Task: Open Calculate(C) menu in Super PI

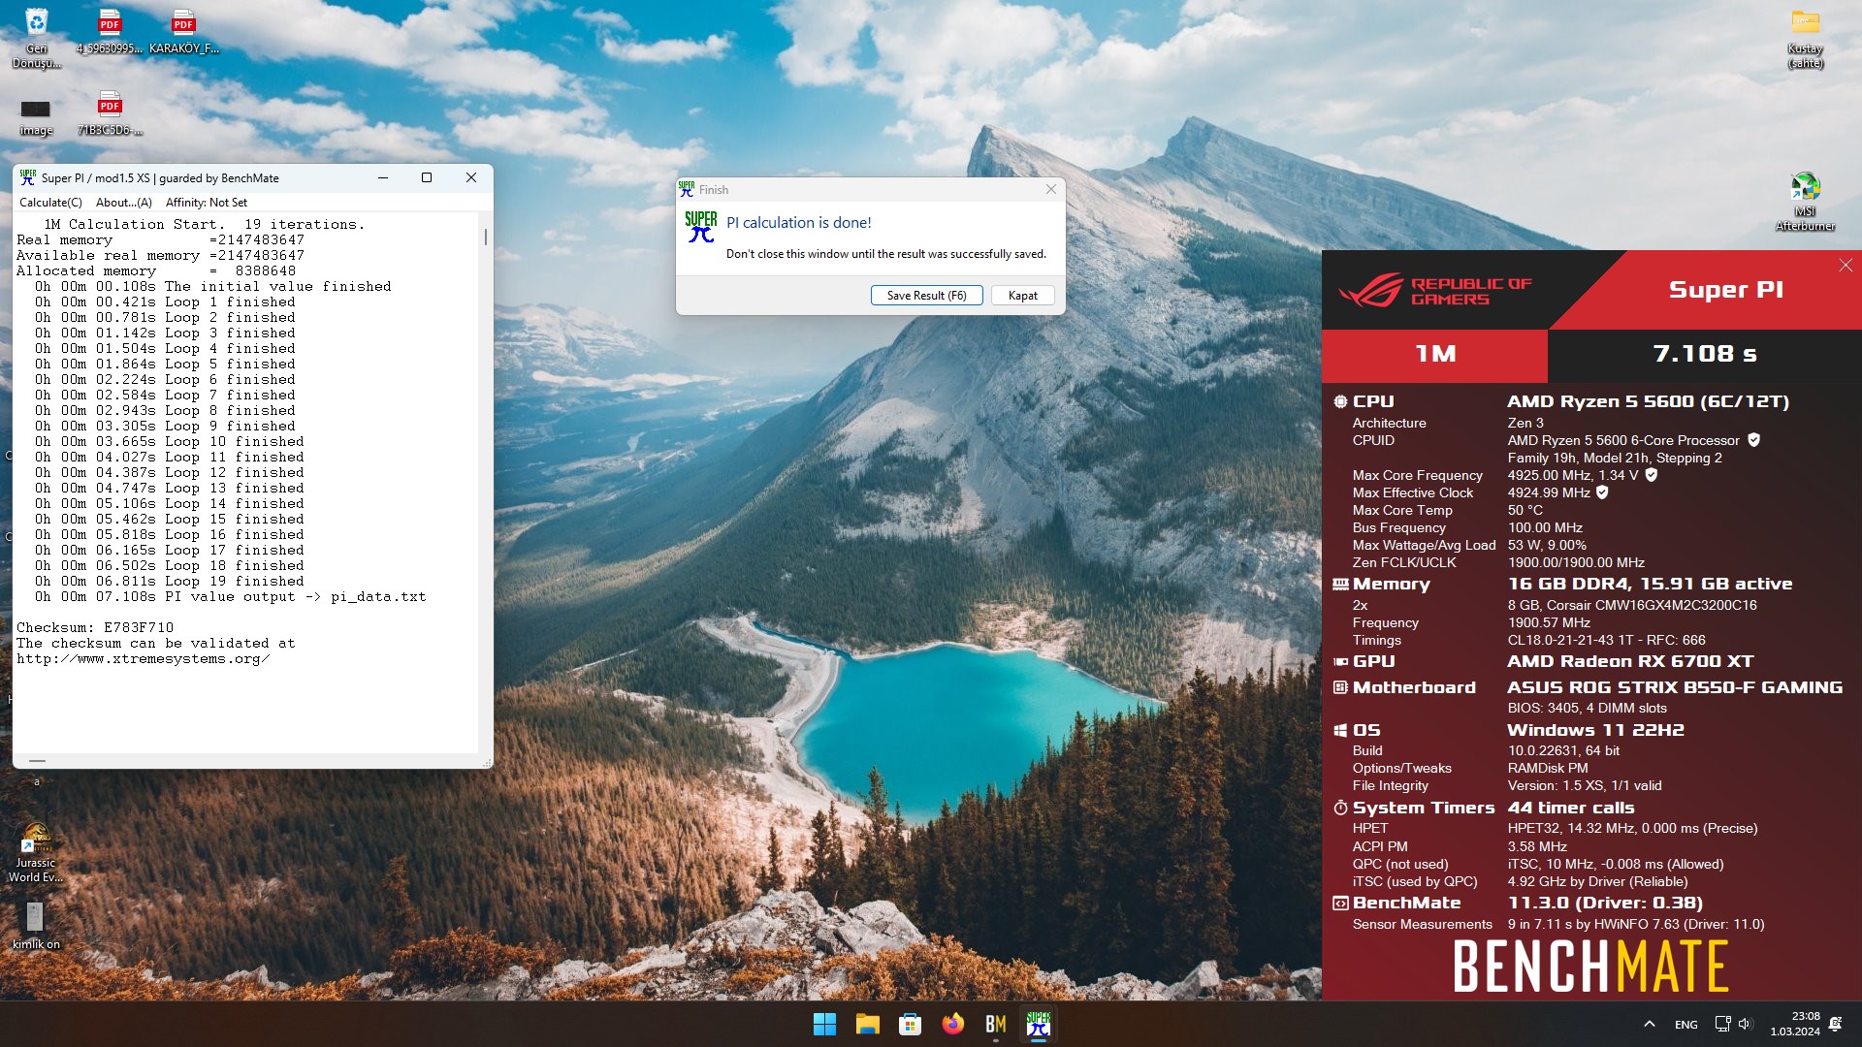Action: [x=50, y=203]
